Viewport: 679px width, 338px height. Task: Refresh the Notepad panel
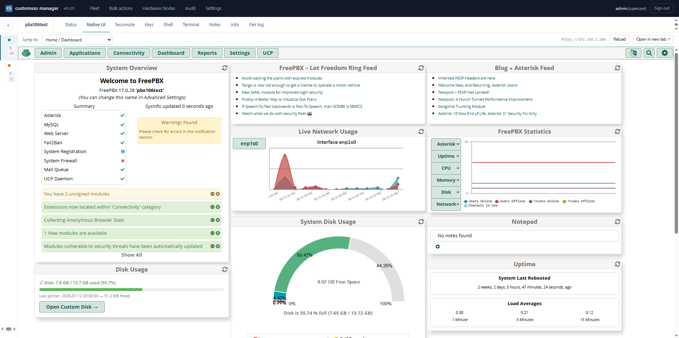click(x=617, y=222)
